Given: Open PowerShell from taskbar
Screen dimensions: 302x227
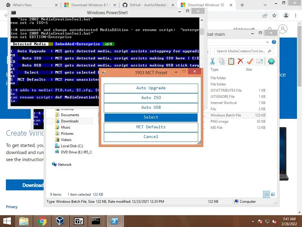Looking at the screenshot, I should click(115, 221).
